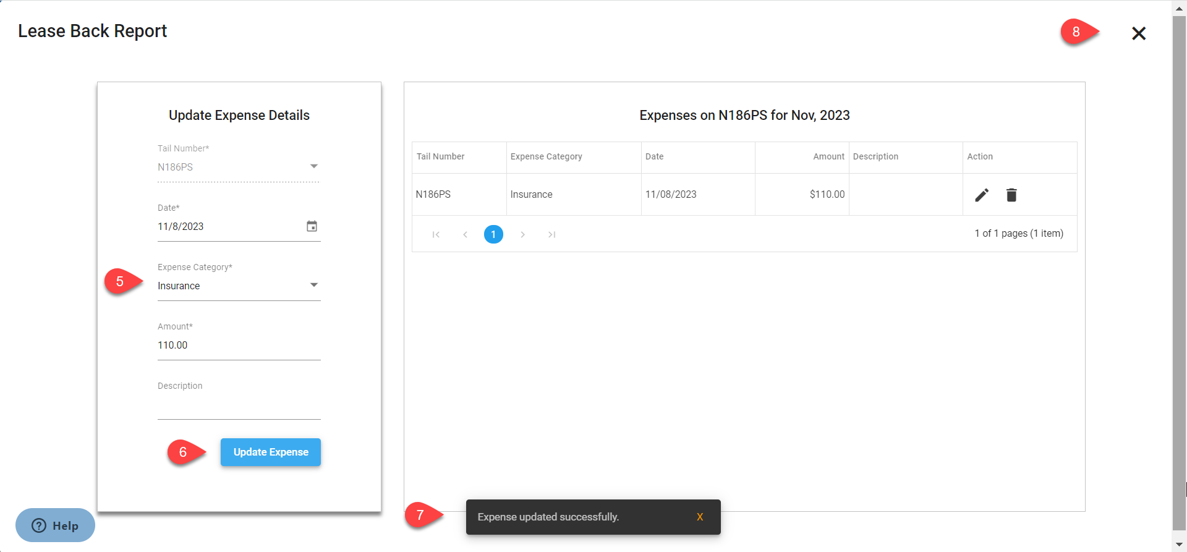Go to first page of expenses

436,234
